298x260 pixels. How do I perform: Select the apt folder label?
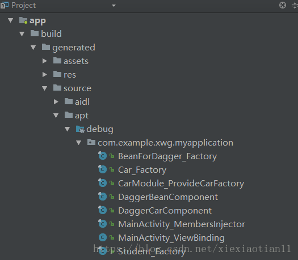82,116
